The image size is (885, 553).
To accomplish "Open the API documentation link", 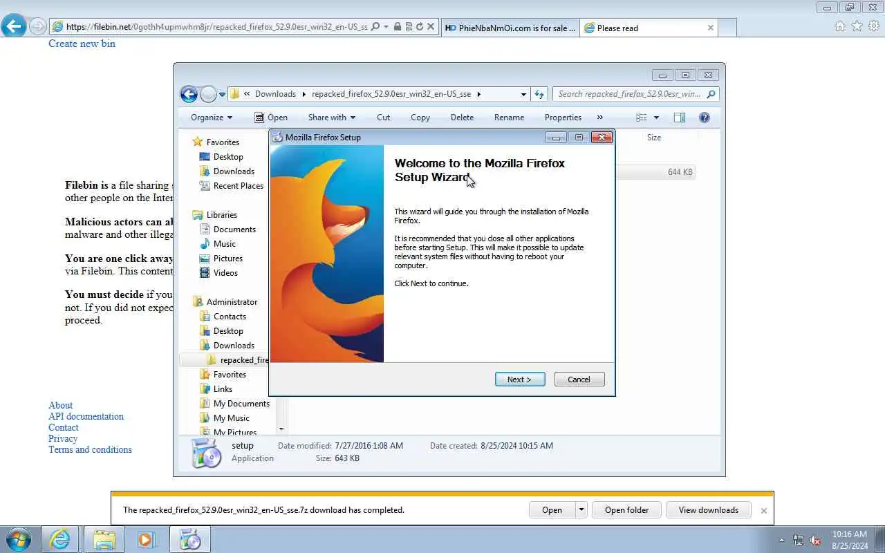I will tap(86, 416).
